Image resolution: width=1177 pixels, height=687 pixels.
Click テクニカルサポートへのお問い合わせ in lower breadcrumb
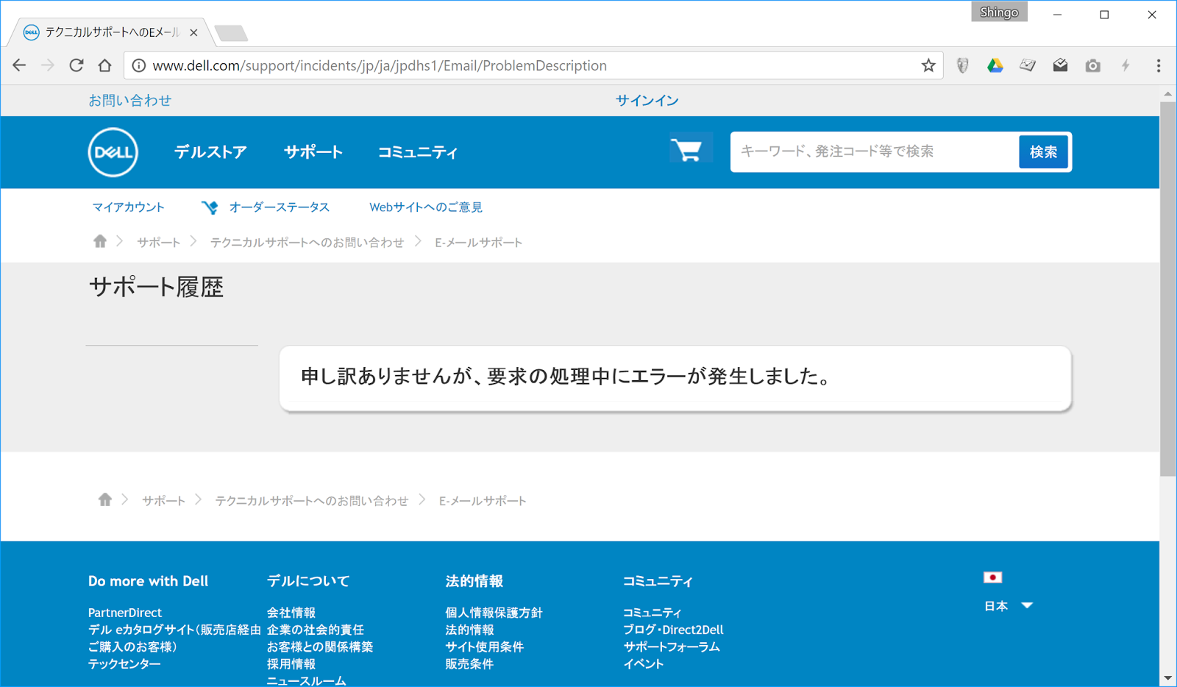click(x=311, y=500)
